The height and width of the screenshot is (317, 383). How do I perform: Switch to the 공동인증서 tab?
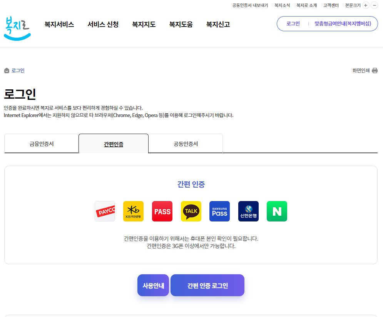click(186, 144)
